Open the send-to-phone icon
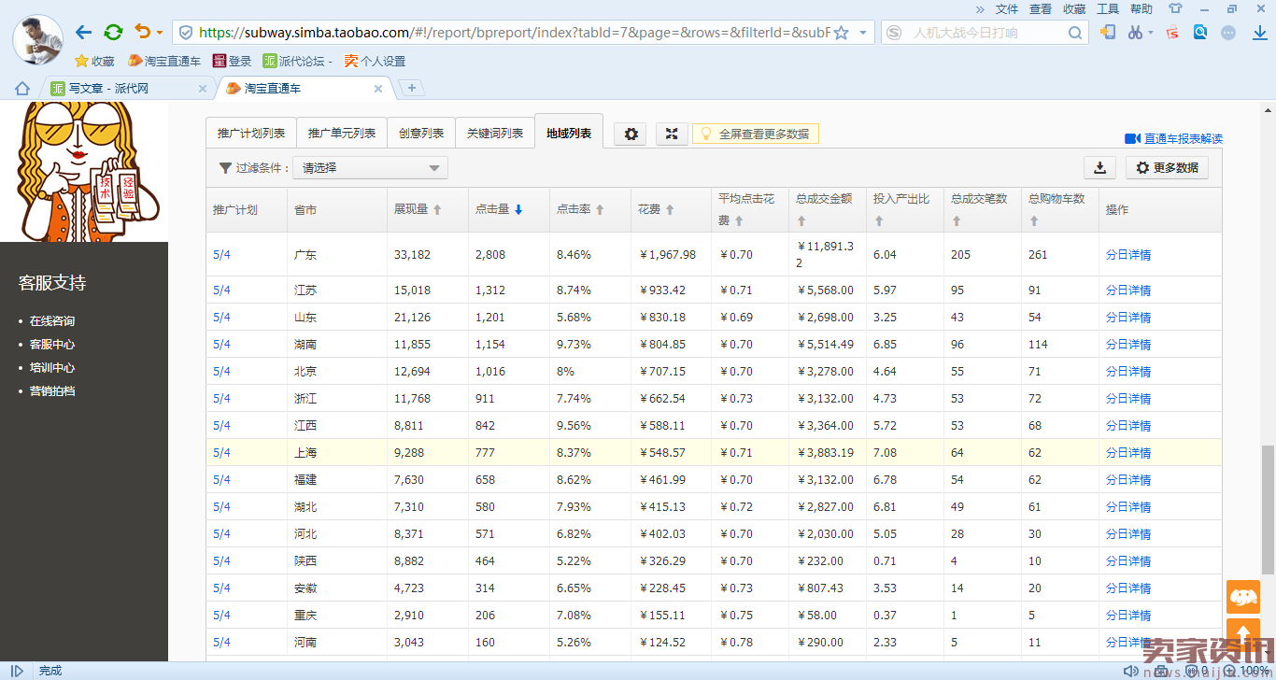1276x680 pixels. [1108, 33]
